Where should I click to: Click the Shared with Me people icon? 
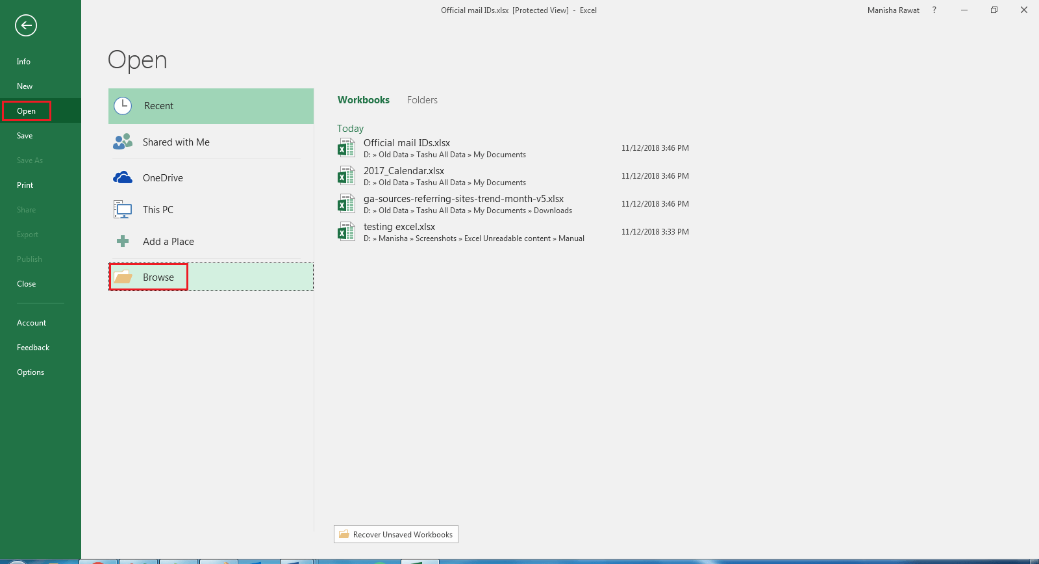(x=123, y=142)
